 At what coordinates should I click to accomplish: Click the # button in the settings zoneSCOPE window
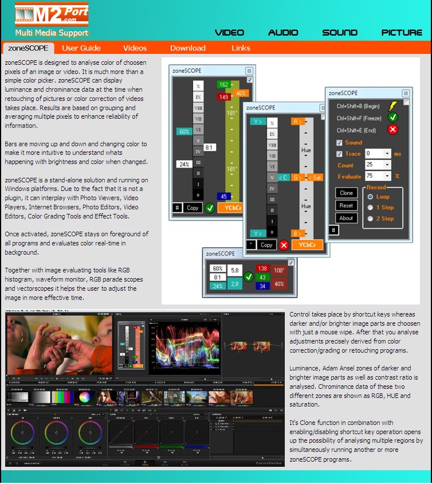[x=333, y=230]
